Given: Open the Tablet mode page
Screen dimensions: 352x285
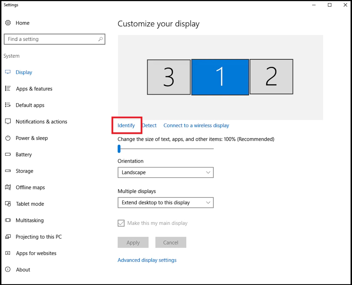Looking at the screenshot, I should (30, 204).
